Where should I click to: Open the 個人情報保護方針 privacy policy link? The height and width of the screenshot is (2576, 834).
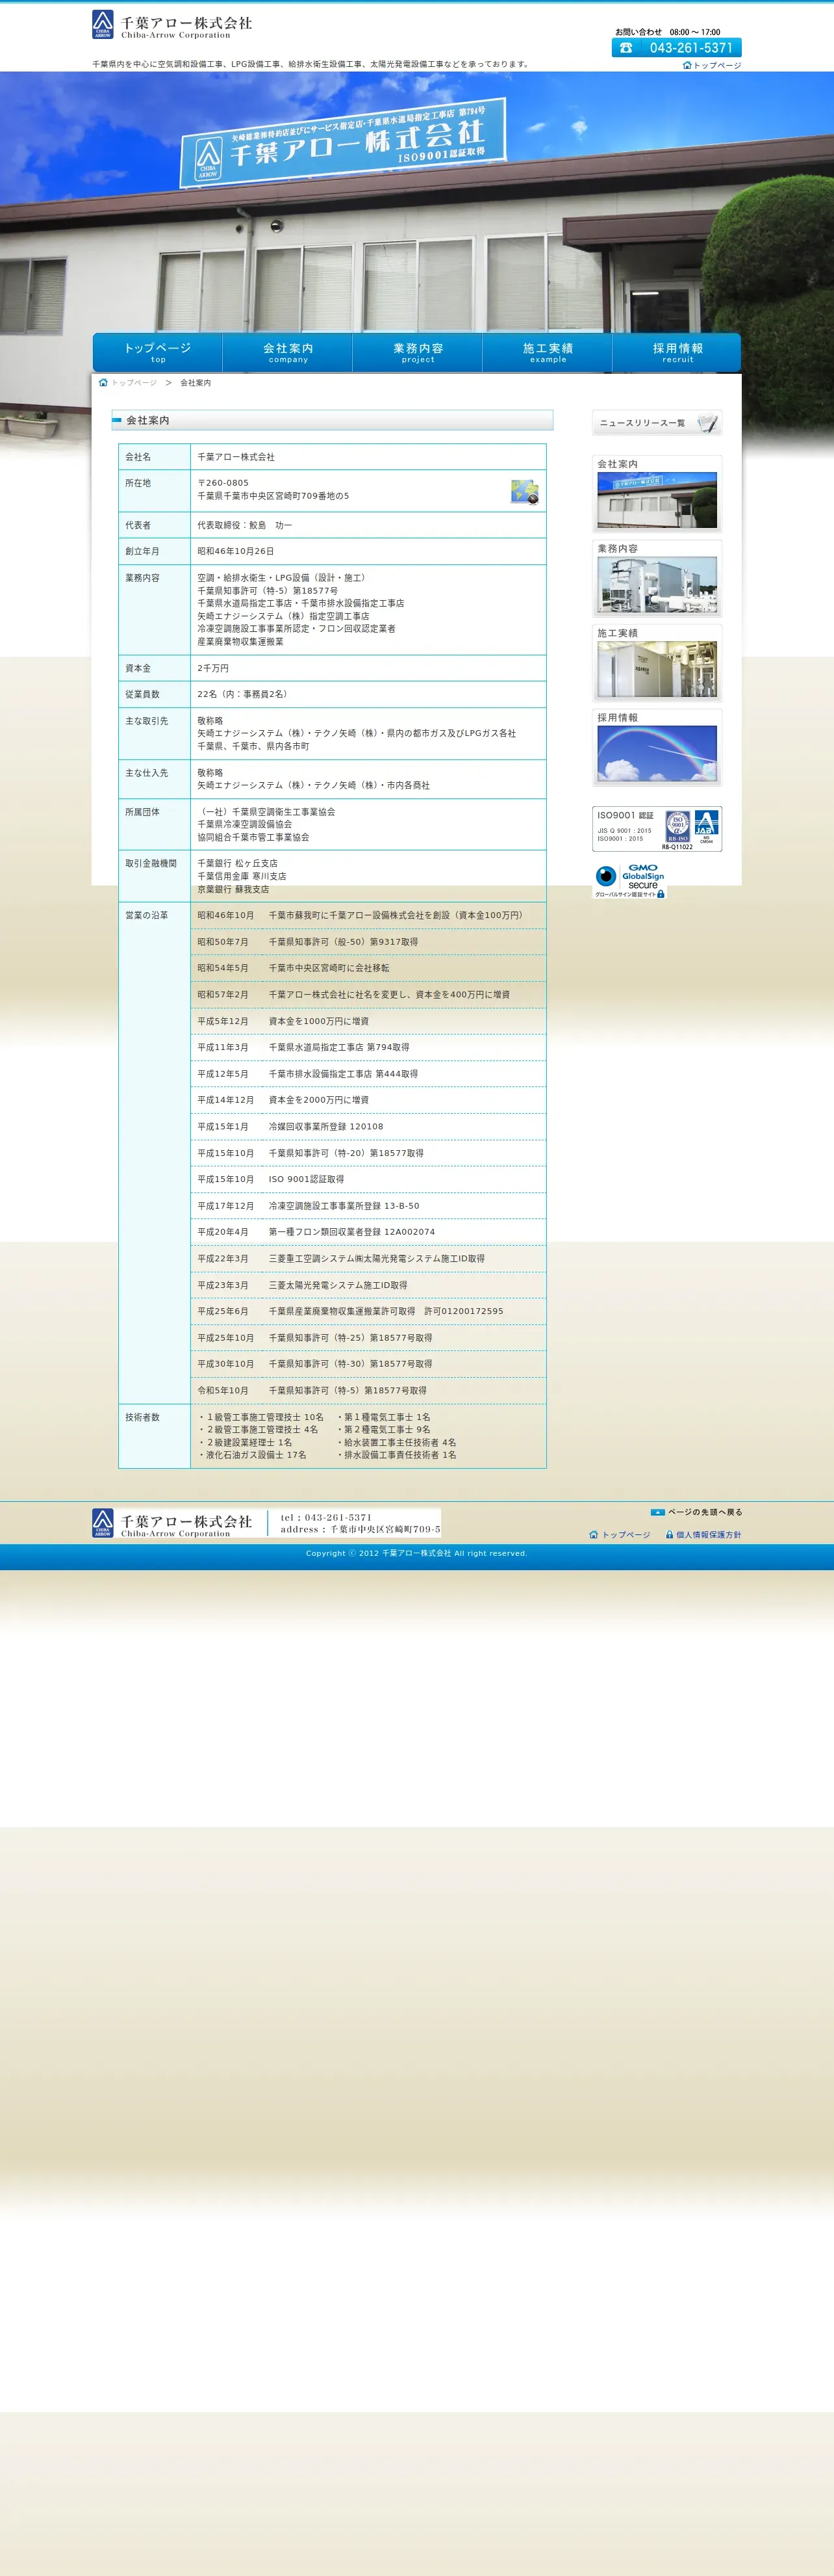(704, 1535)
